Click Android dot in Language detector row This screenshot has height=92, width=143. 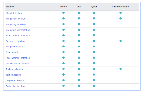pyautogui.click(x=63, y=80)
